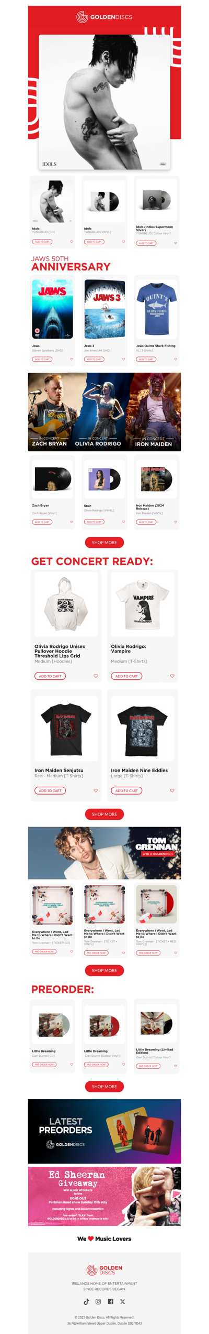Open the Facebook icon in footer
This screenshot has width=209, height=1334.
pos(110,1301)
